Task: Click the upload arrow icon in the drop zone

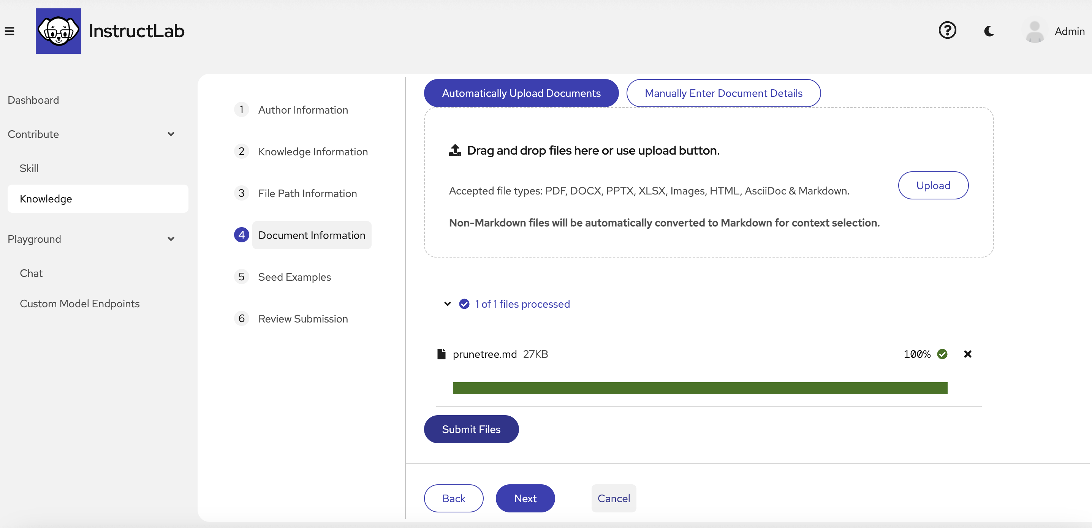Action: pos(455,150)
